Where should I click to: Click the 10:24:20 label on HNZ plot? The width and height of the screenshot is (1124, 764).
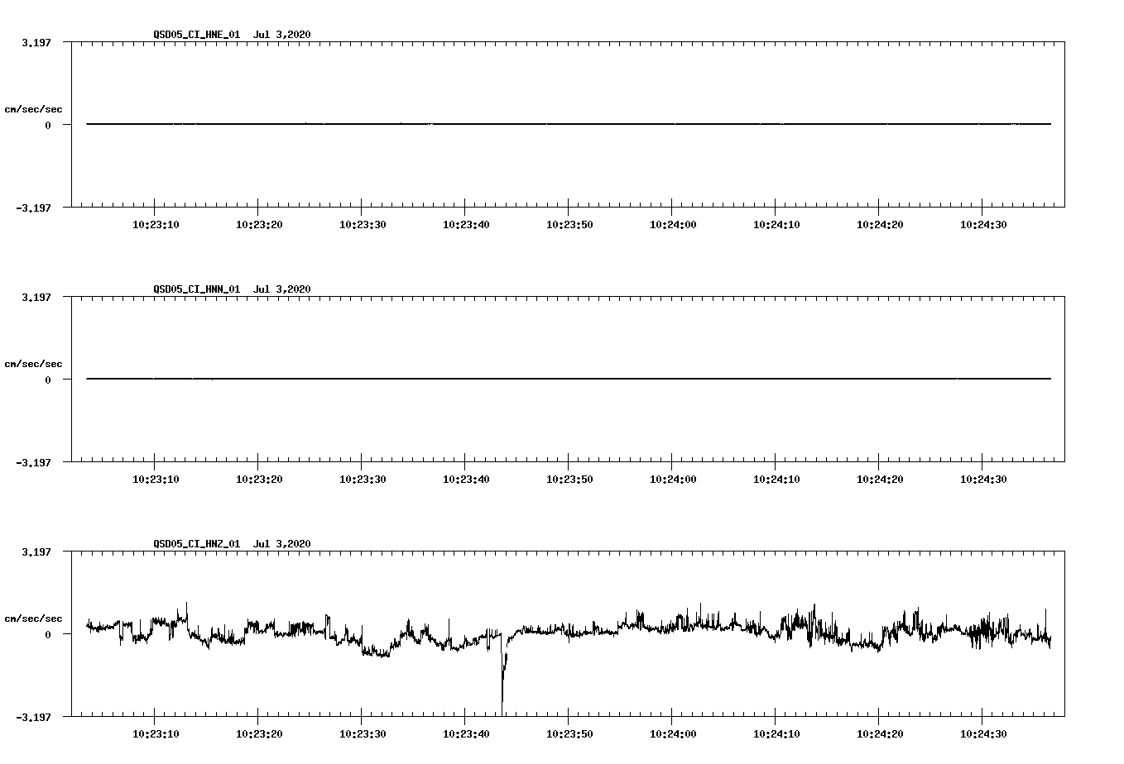point(880,733)
